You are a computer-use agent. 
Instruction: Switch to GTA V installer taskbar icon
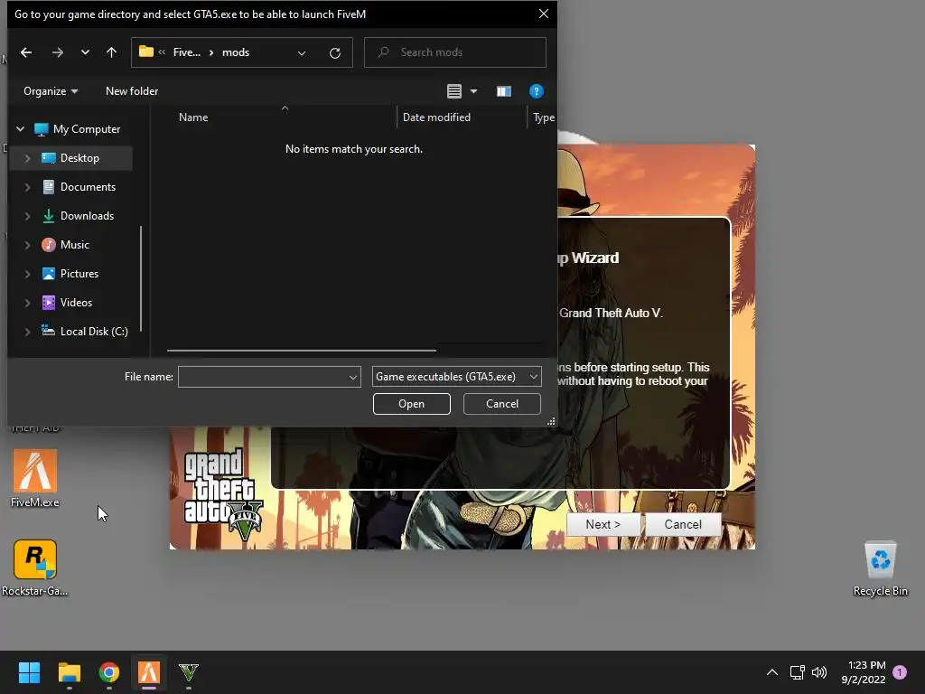tap(189, 672)
